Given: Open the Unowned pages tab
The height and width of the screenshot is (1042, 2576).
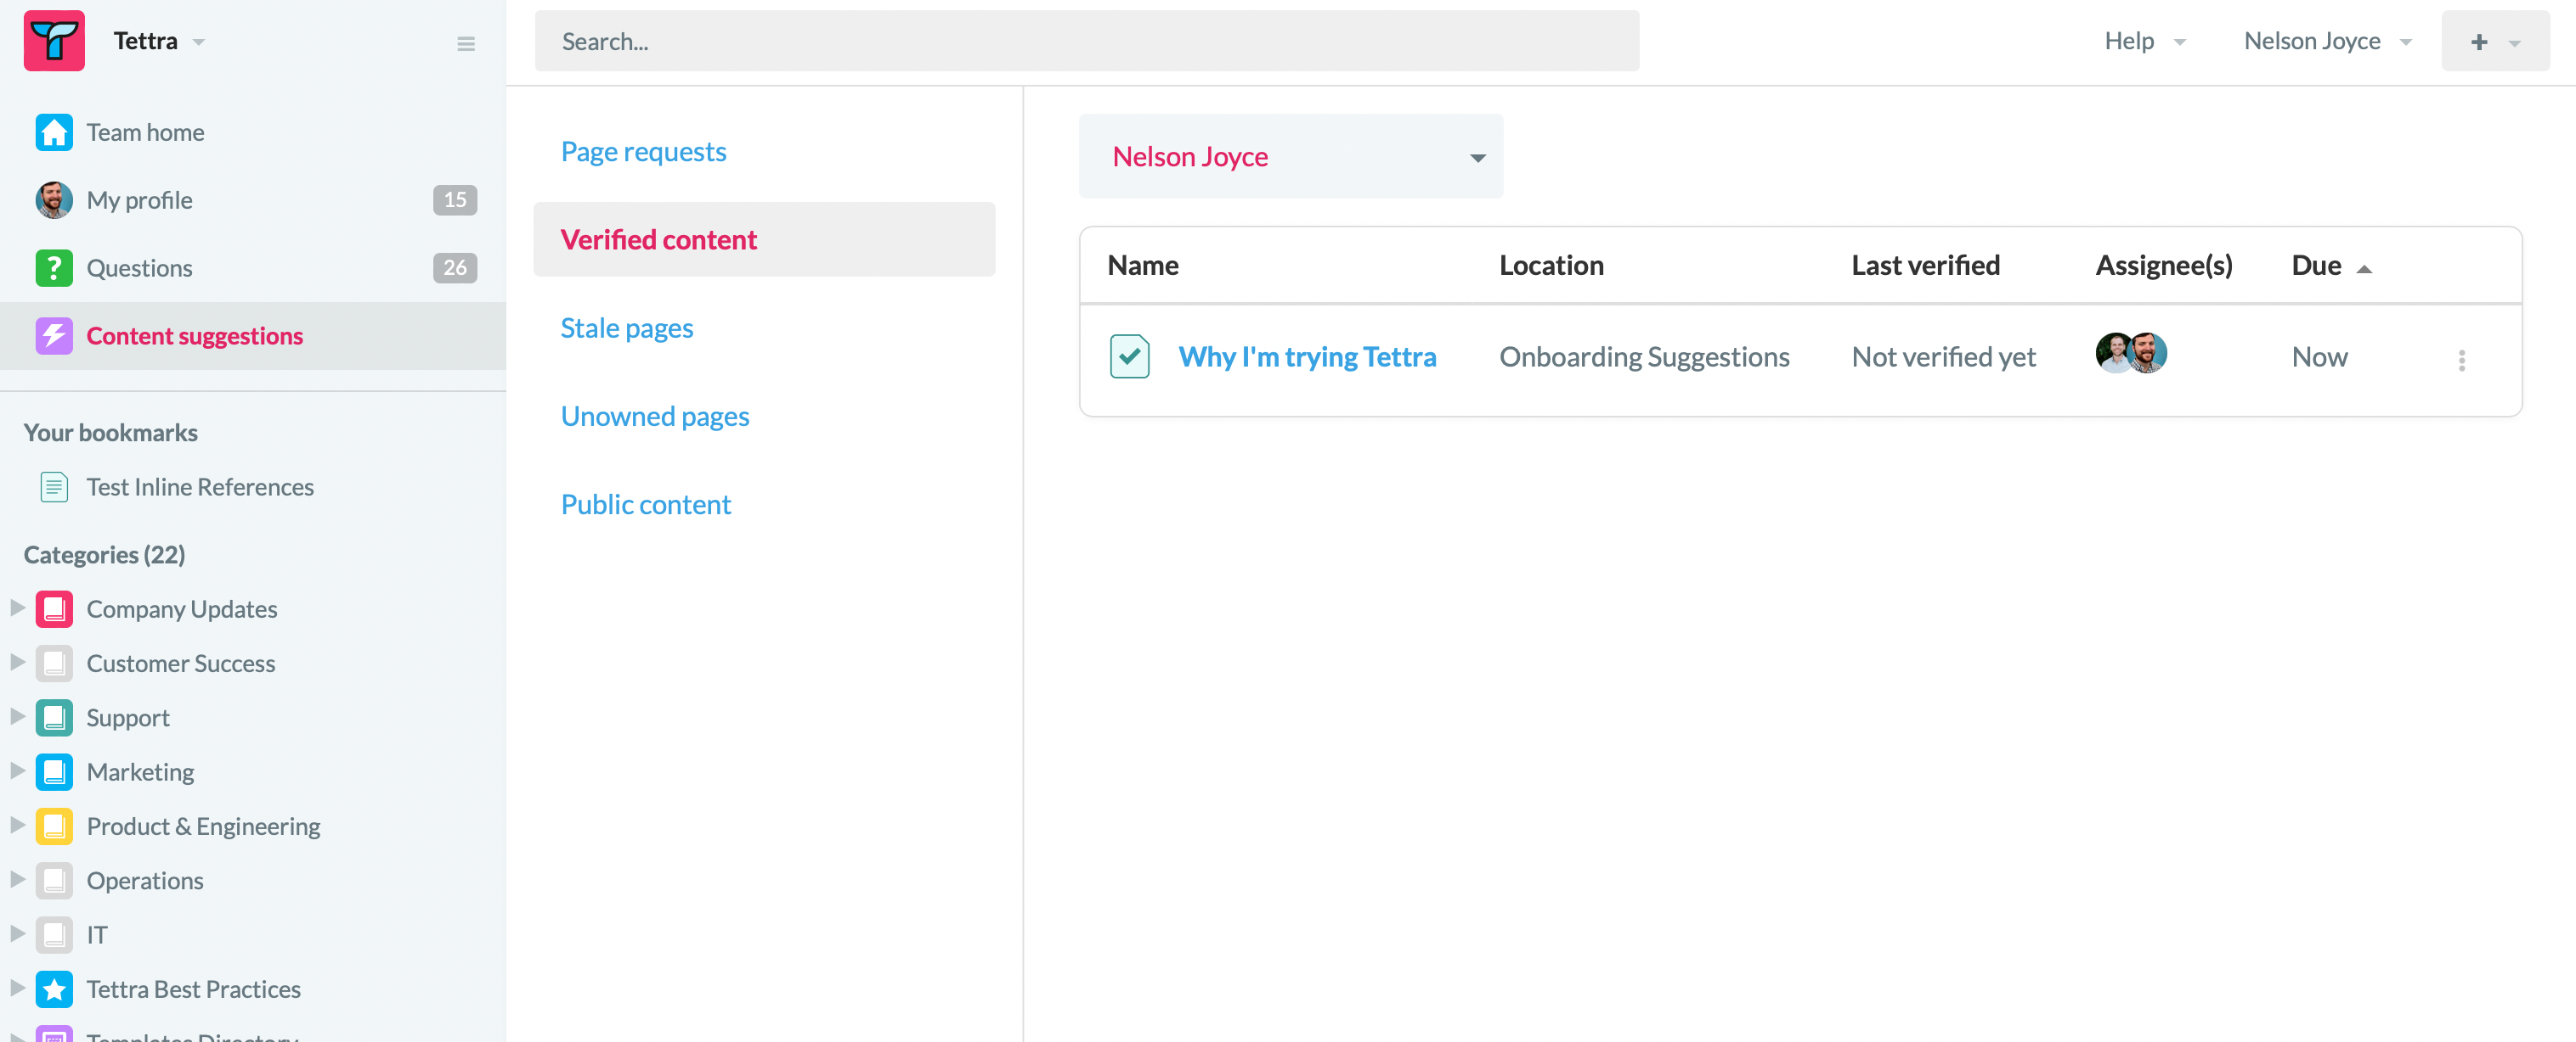Looking at the screenshot, I should 654,416.
